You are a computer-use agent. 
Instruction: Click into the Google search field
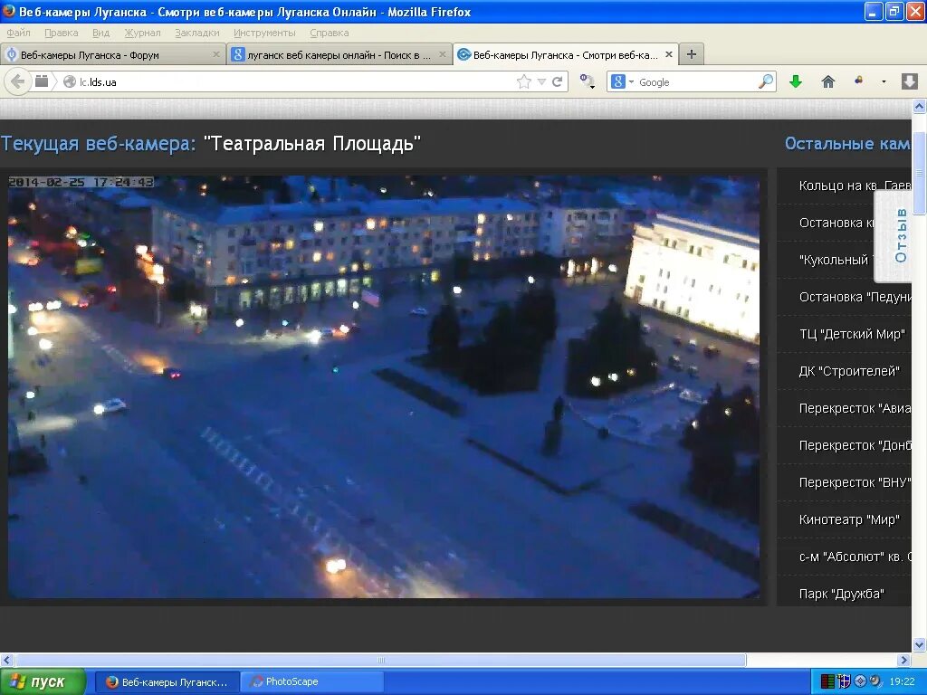tap(696, 82)
